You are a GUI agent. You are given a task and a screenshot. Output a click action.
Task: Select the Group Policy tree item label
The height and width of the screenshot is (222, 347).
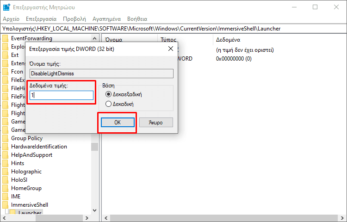[x=27, y=138]
